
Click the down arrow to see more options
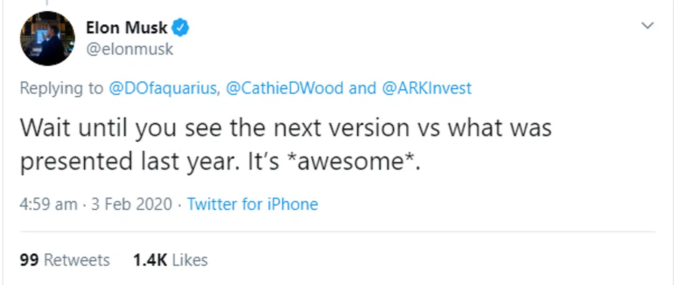647,26
